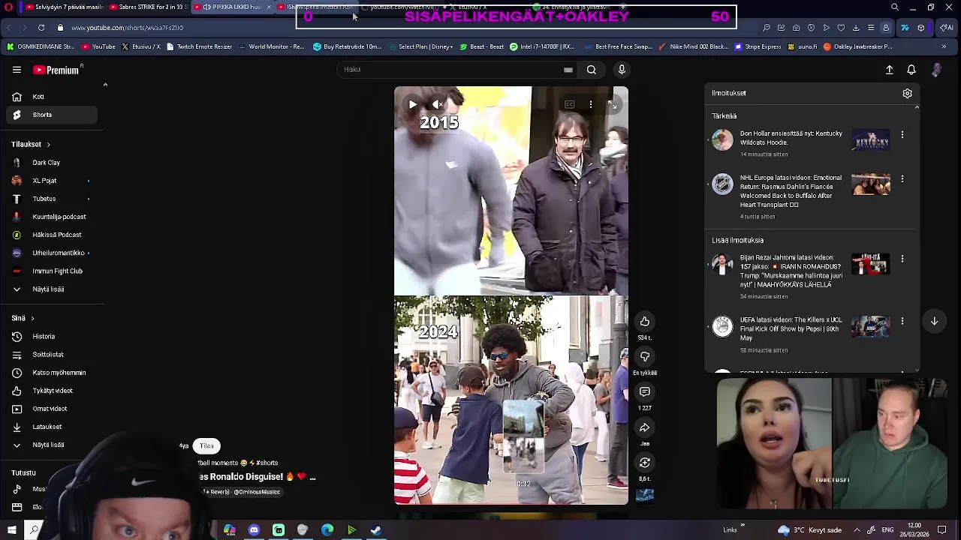Unmute the Shorts video volume icon
Image resolution: width=961 pixels, height=540 pixels.
coord(438,104)
